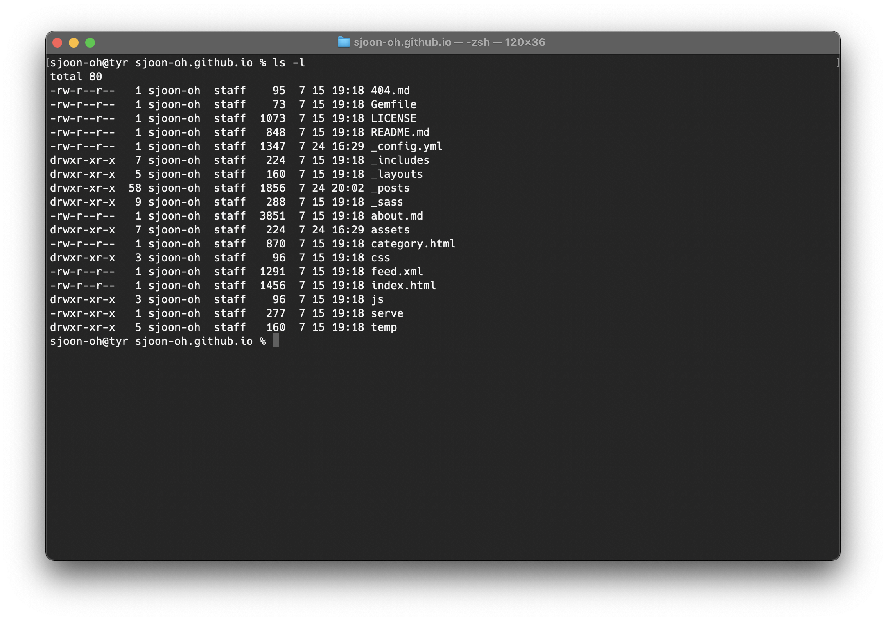
Task: Click the file name Gemfile
Action: tap(393, 104)
